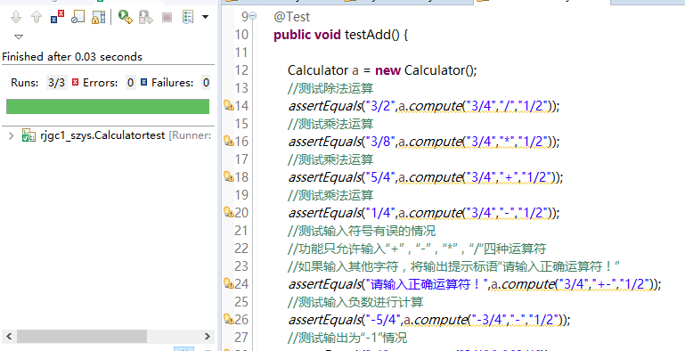Toggle Show Failures Only filter
The image size is (685, 351).
point(57,17)
